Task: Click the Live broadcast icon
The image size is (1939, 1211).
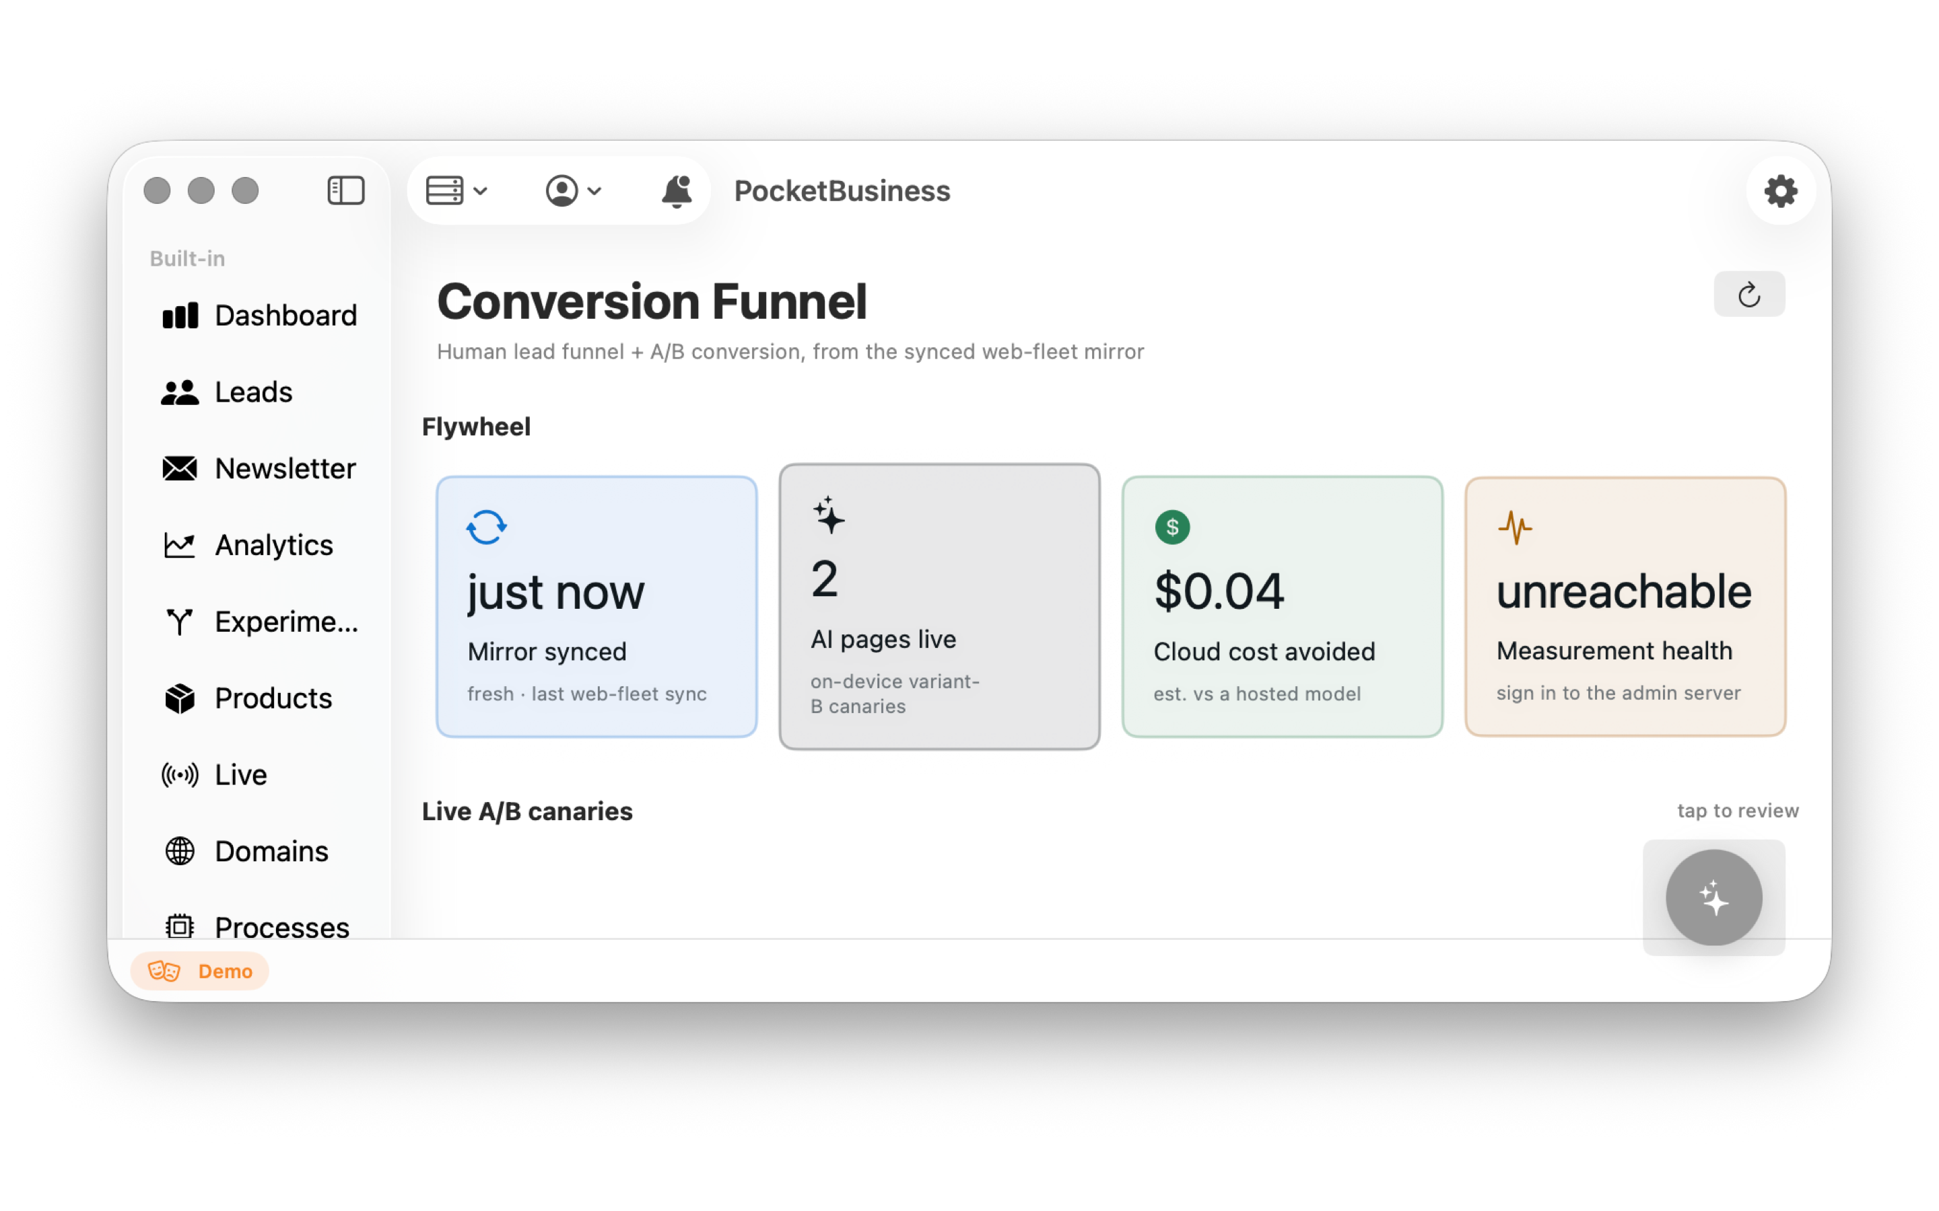Action: [x=180, y=774]
